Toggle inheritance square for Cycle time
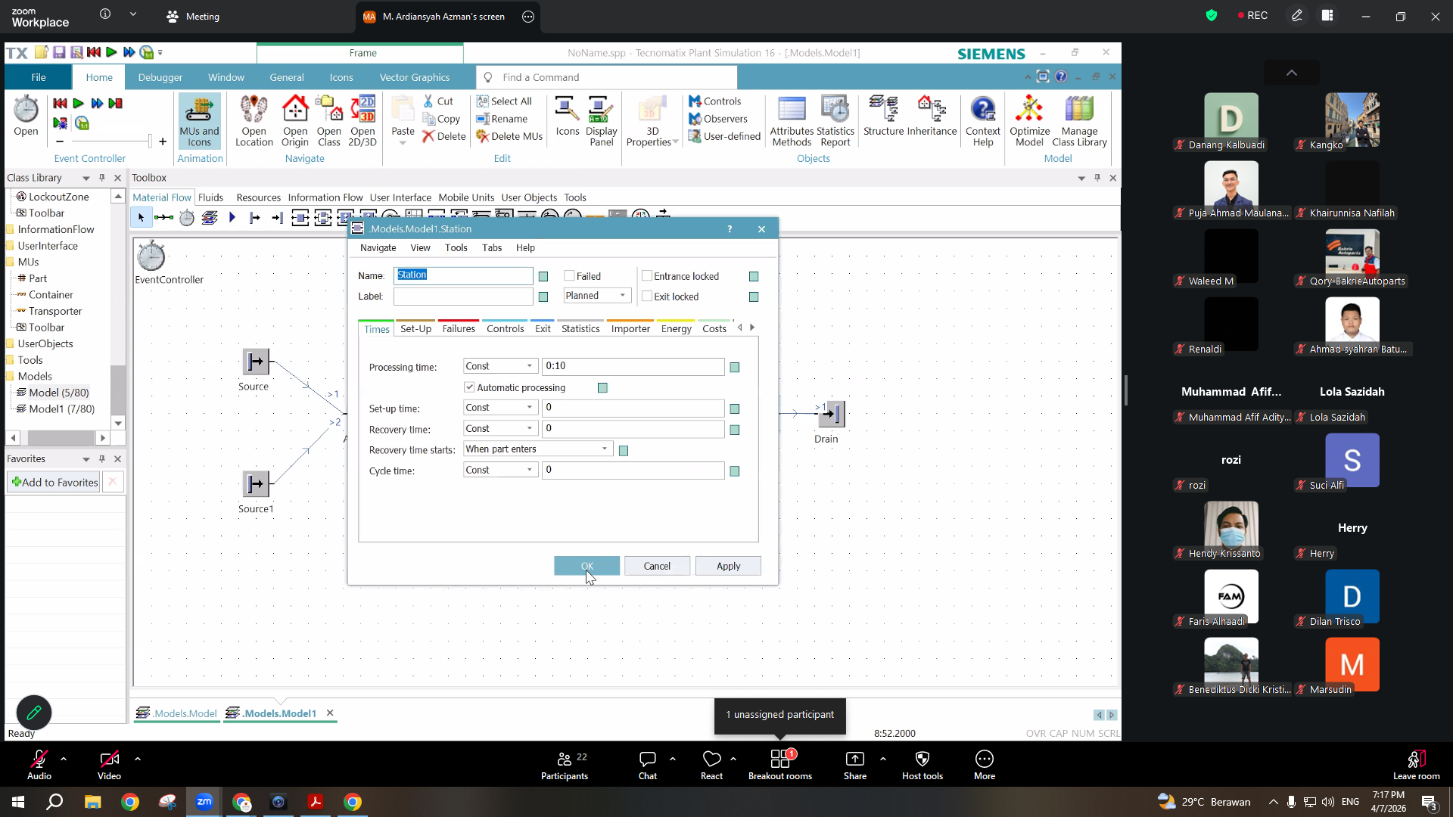 pyautogui.click(x=735, y=471)
